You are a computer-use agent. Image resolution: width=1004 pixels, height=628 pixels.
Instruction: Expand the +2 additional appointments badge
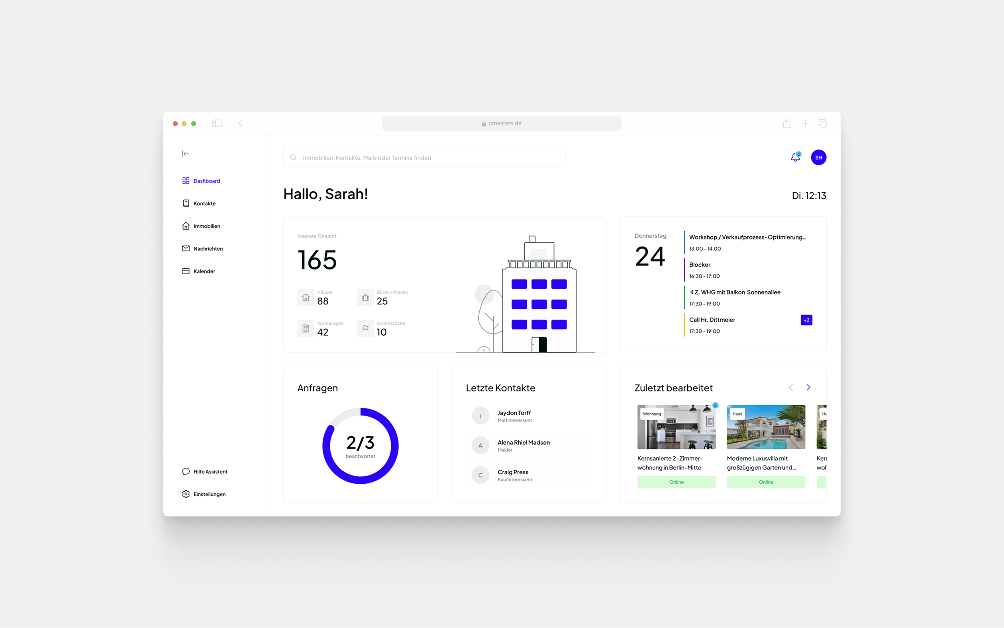[806, 320]
